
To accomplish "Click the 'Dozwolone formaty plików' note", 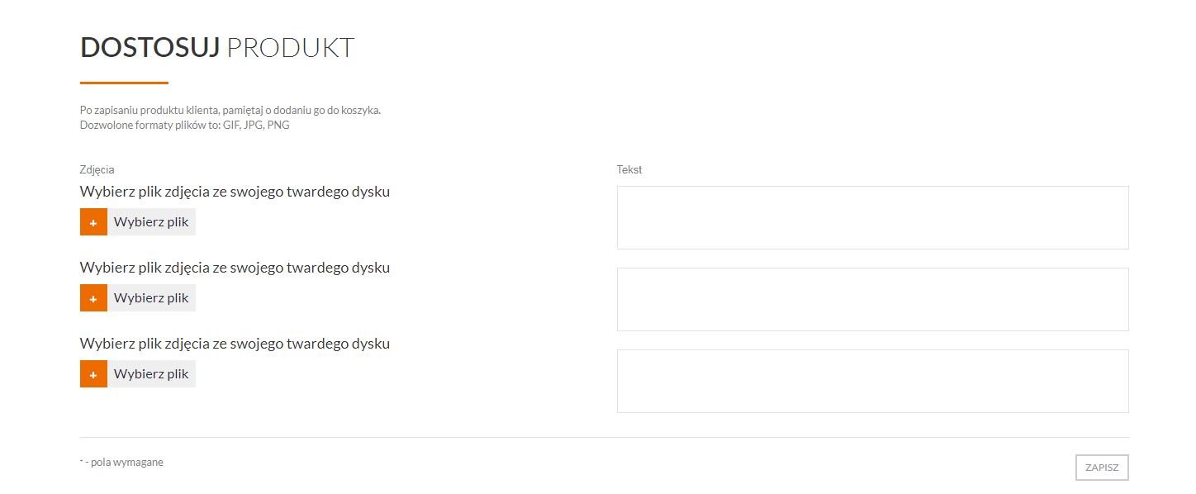I will 184,126.
